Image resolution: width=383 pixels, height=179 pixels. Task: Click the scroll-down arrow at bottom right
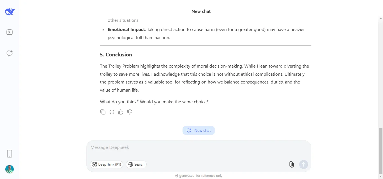380,176
